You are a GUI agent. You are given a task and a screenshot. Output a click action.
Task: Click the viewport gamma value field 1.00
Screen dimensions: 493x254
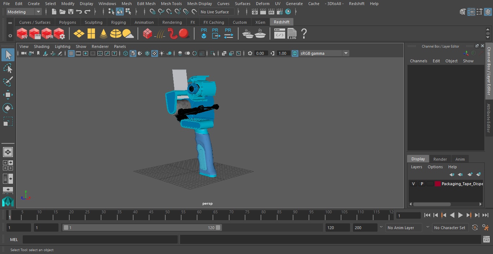283,53
